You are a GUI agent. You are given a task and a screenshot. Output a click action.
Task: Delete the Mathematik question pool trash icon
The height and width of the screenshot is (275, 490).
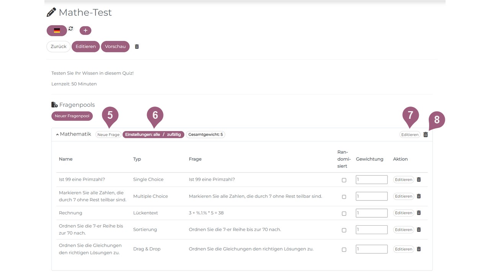pos(425,134)
